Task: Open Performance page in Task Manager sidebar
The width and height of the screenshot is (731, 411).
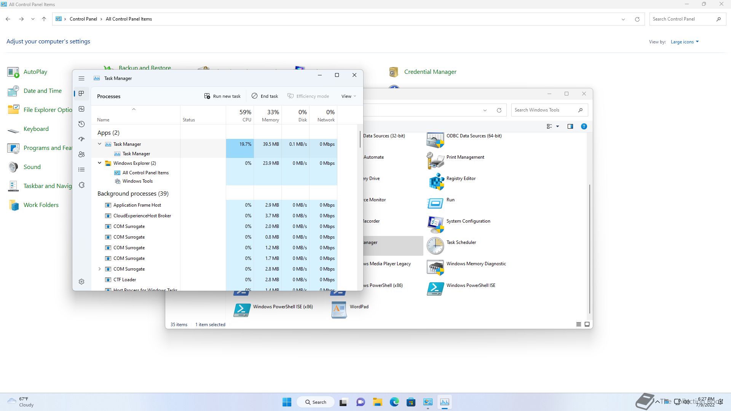Action: coord(81,109)
